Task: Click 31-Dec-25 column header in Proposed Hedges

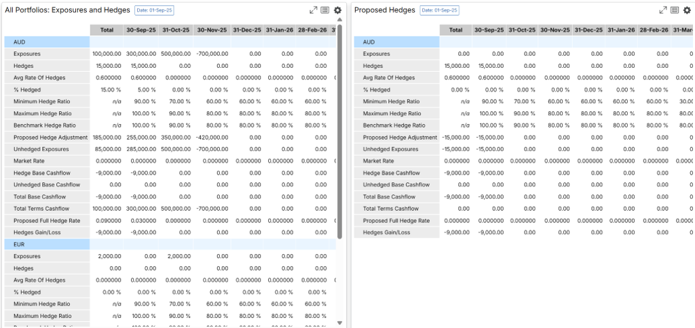Action: click(588, 30)
